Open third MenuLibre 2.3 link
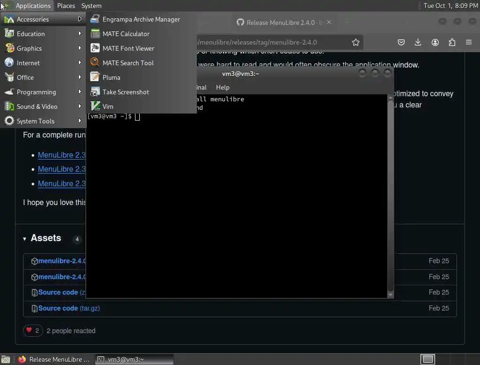The height and width of the screenshot is (365, 480). point(62,183)
